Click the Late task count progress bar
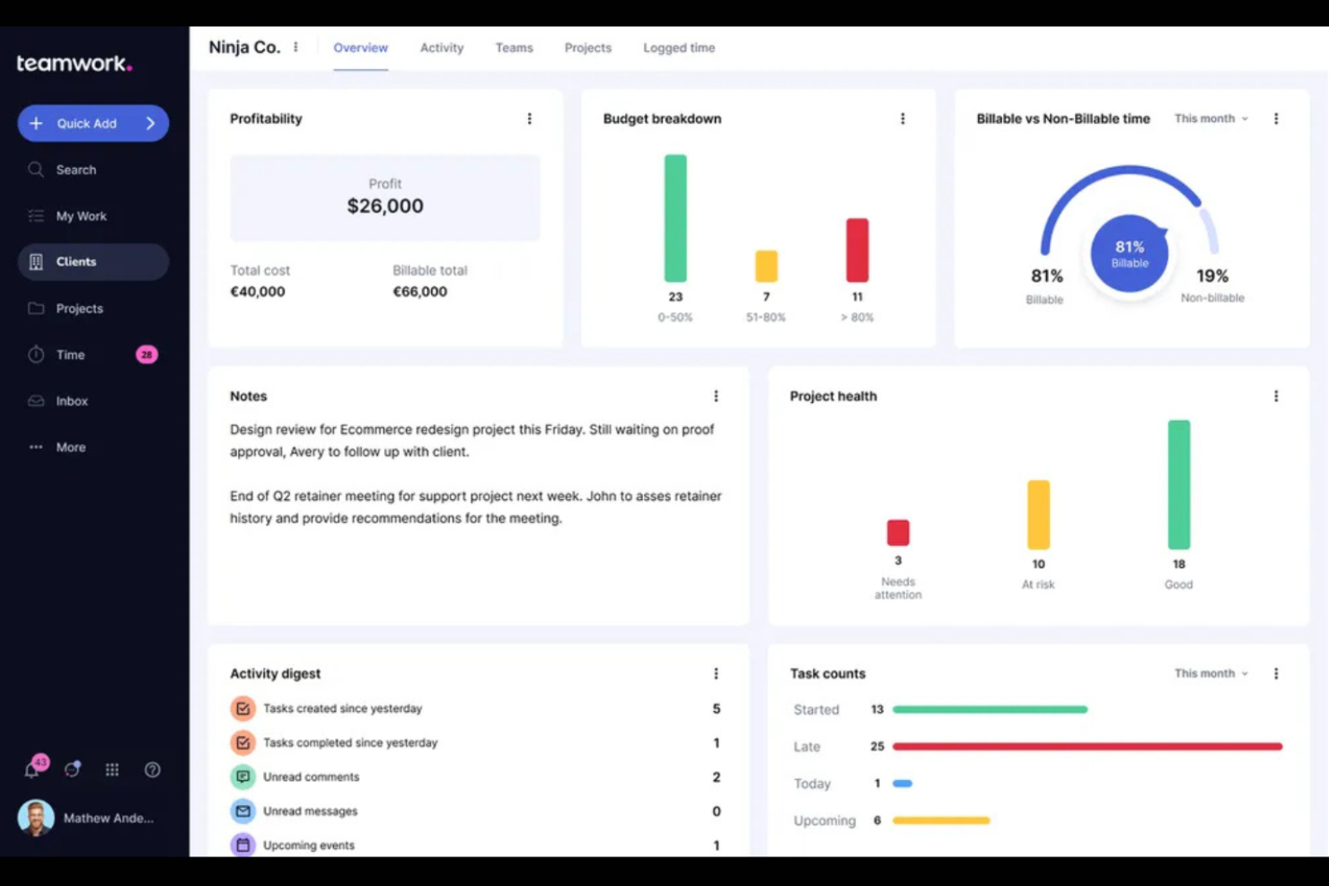This screenshot has height=886, width=1329. [x=1087, y=746]
